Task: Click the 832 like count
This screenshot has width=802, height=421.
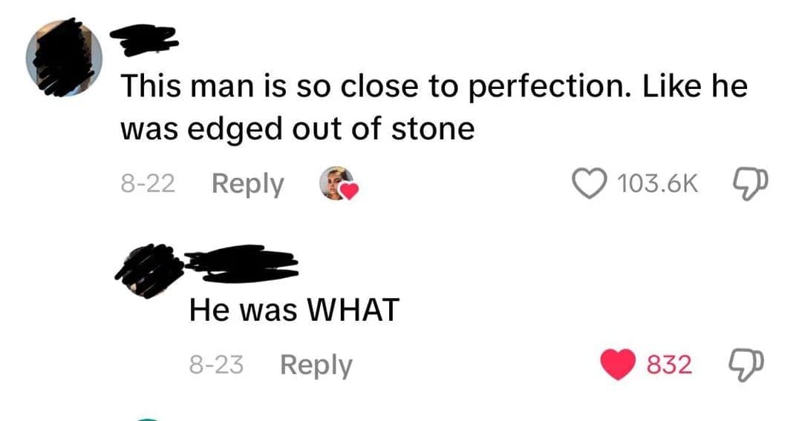Action: pyautogui.click(x=669, y=365)
